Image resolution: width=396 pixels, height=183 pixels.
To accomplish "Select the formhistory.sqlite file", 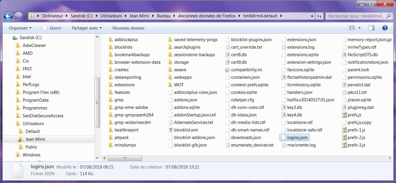I will click(301, 85).
